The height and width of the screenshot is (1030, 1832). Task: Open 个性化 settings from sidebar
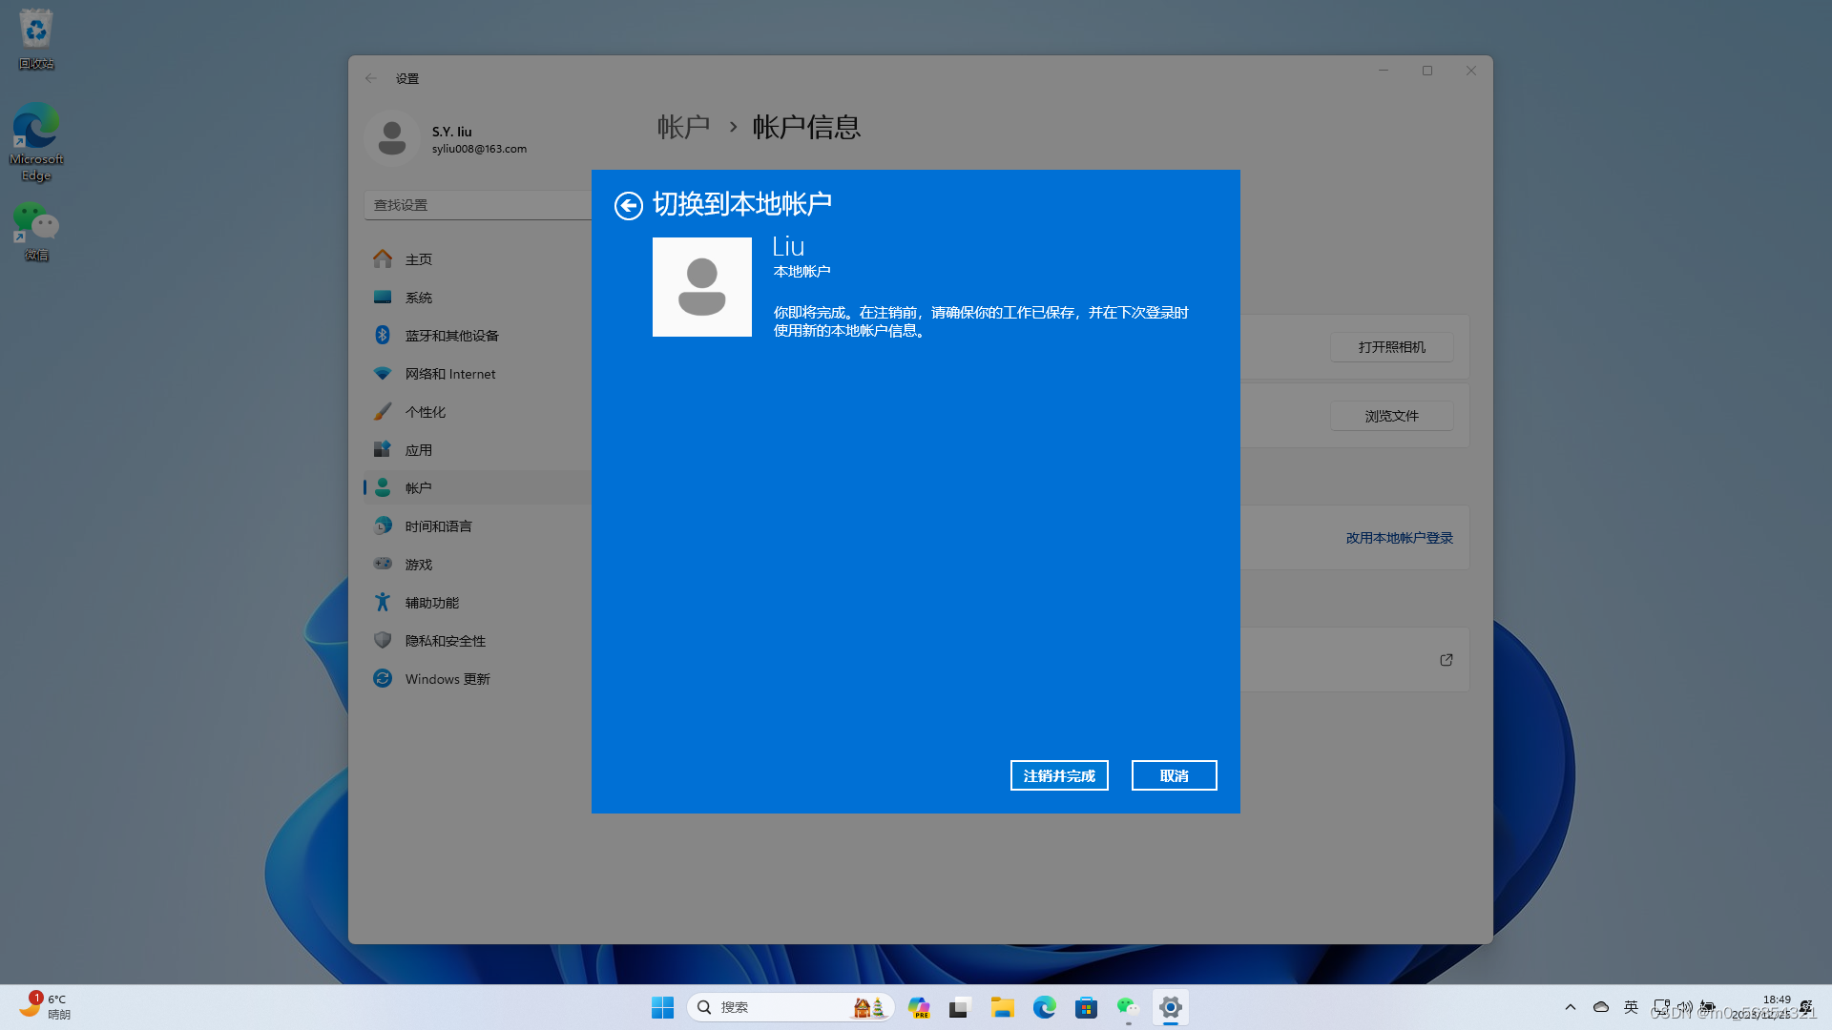[x=427, y=411]
